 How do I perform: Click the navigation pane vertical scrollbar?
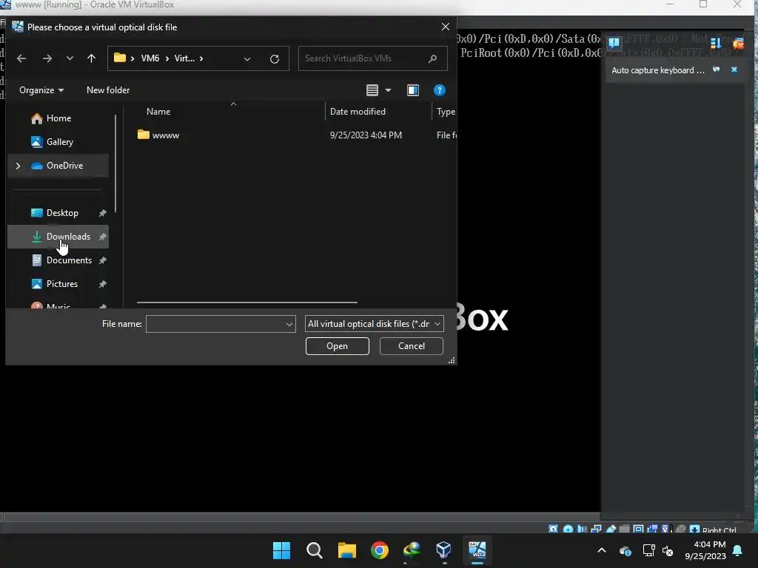tap(115, 163)
